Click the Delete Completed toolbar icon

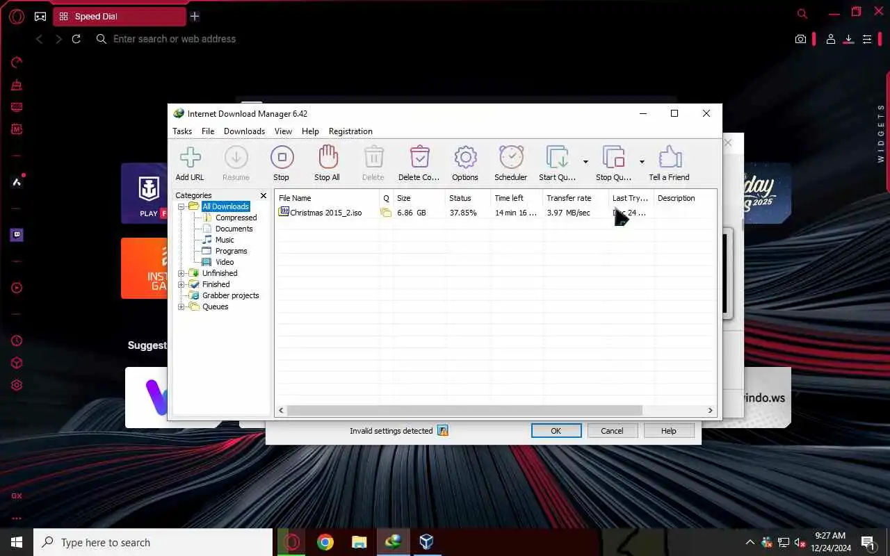tap(419, 157)
